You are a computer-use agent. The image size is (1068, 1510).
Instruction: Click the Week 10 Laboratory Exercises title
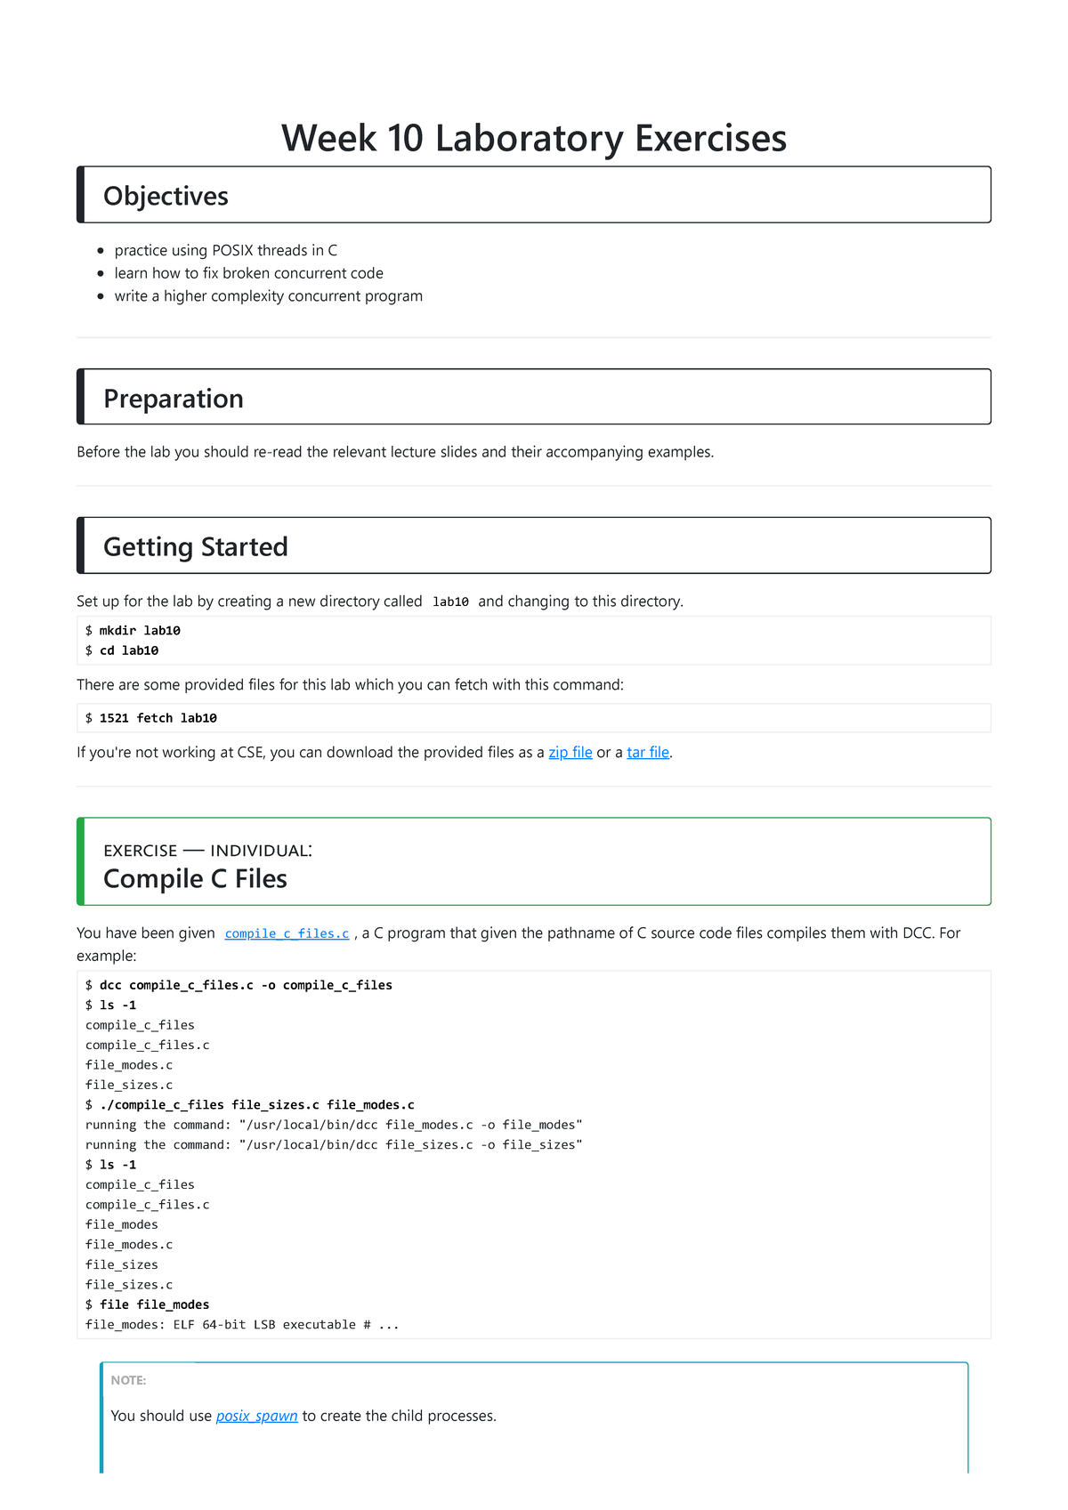point(534,139)
